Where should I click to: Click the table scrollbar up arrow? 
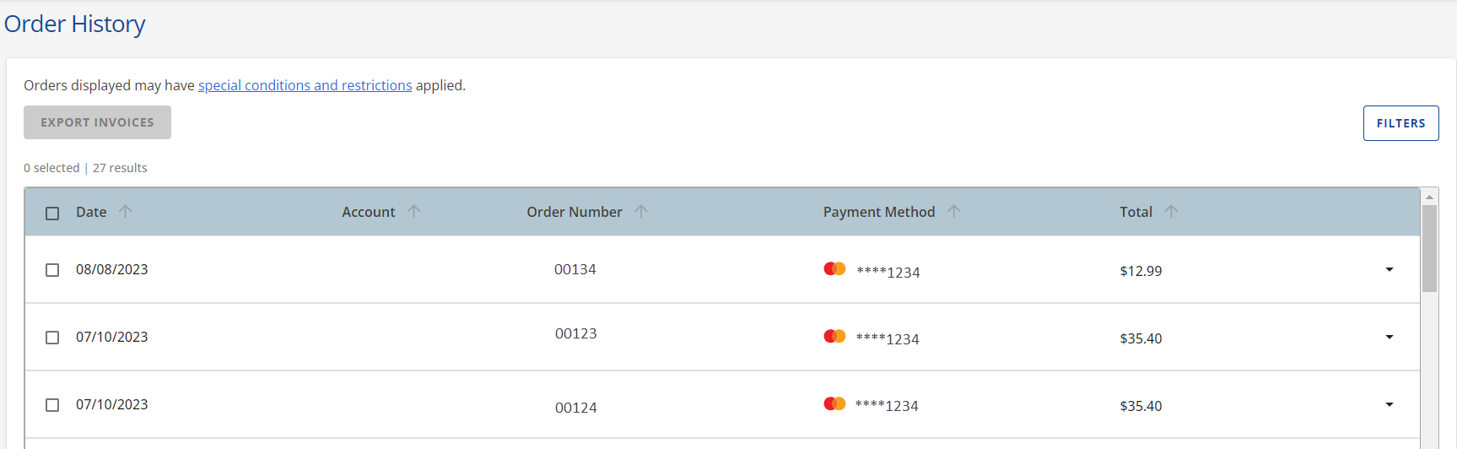(x=1429, y=197)
